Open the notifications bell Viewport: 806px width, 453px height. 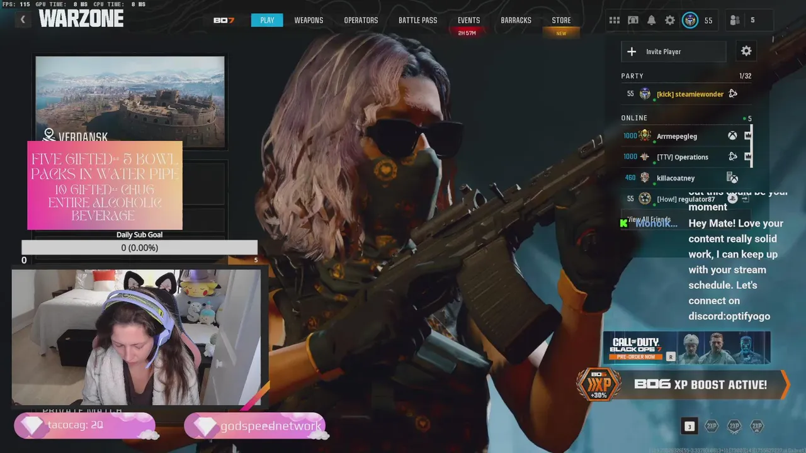(x=651, y=20)
